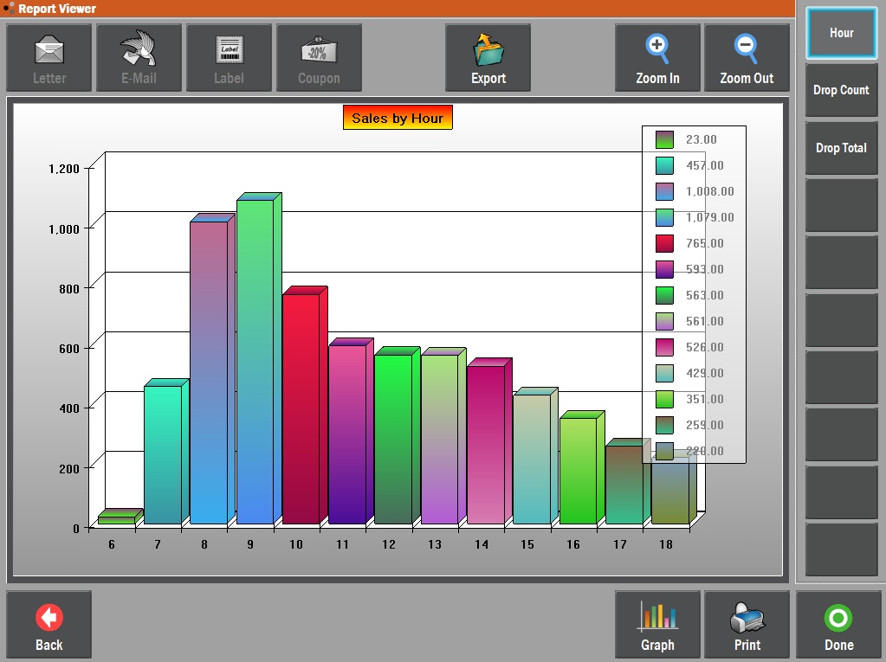Image resolution: width=886 pixels, height=662 pixels.
Task: Click legend swatch for 593.00
Action: (664, 269)
